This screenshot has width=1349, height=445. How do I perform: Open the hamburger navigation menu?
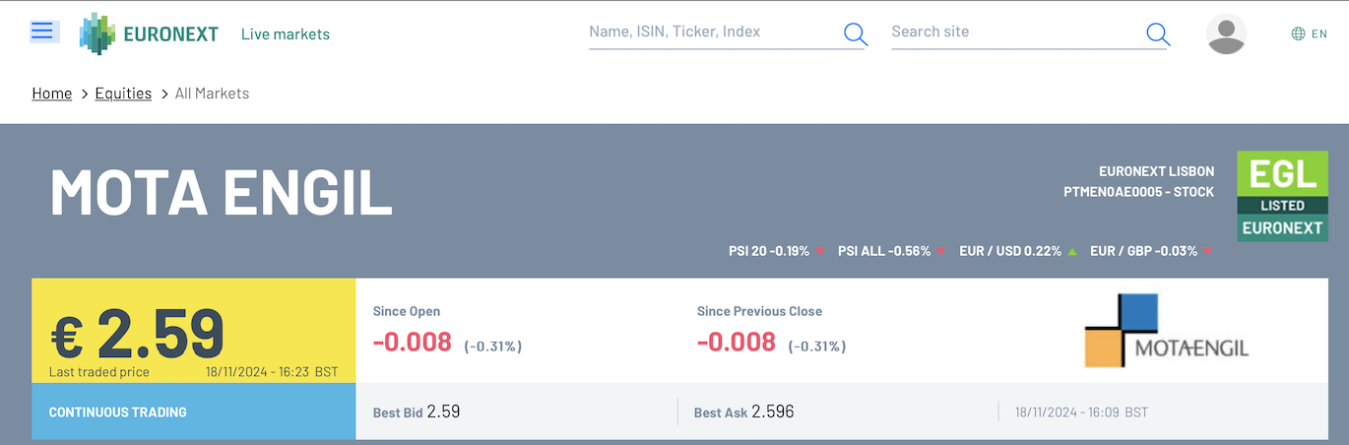pyautogui.click(x=42, y=32)
